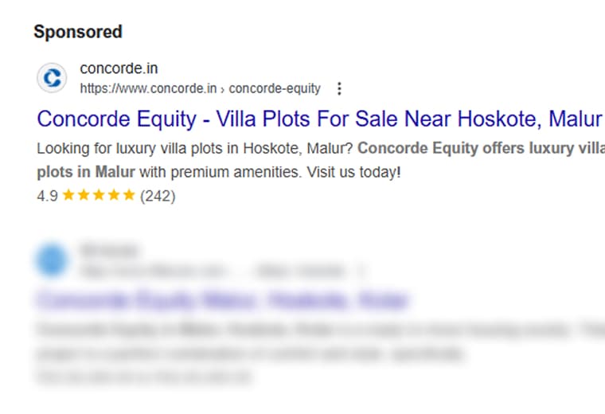This screenshot has height=414, width=605.
Task: Select the concorde.in site name
Action: (x=119, y=68)
